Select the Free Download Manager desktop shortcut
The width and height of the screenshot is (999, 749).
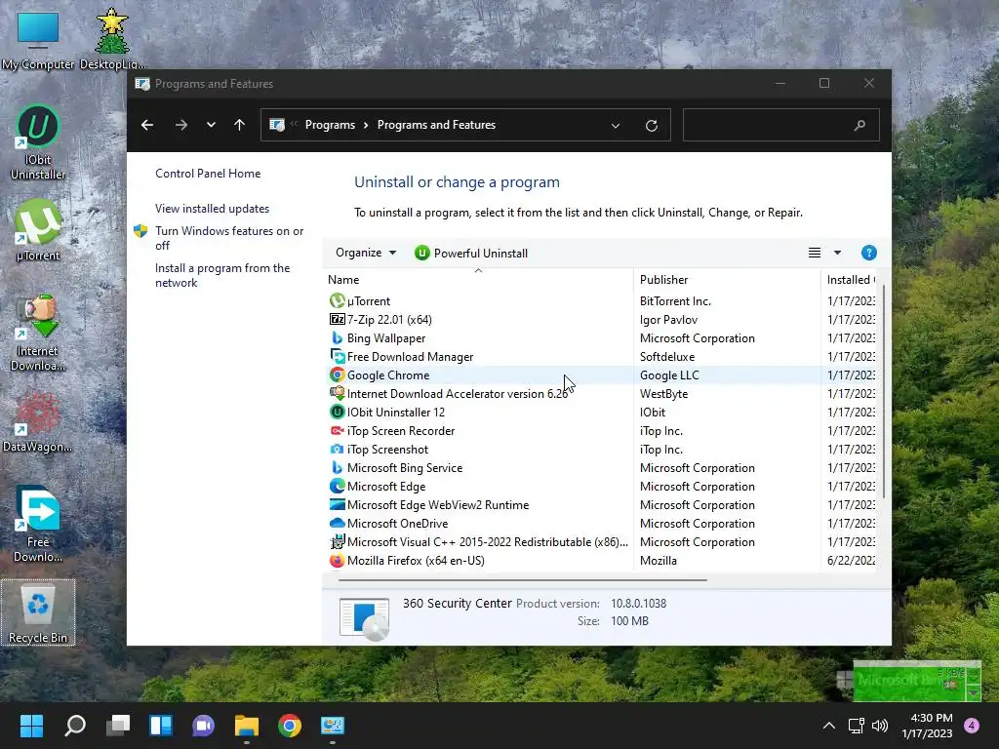coord(38,524)
